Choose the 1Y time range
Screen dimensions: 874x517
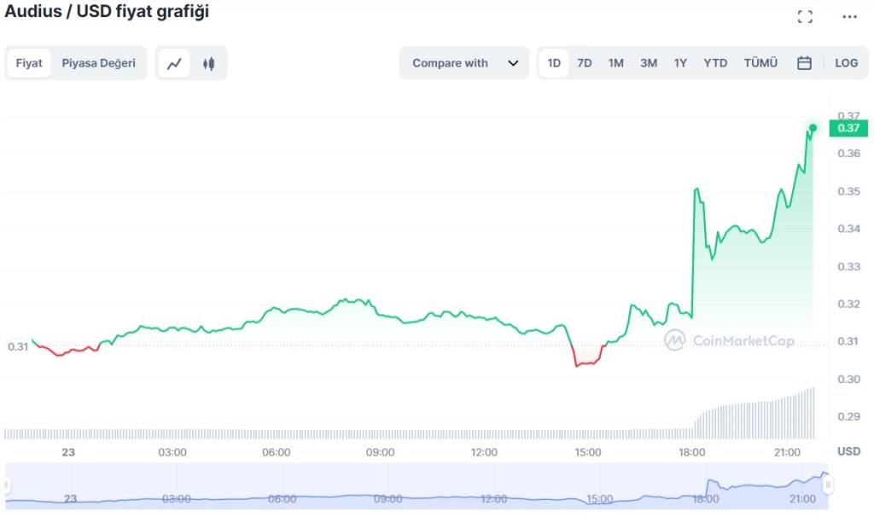point(680,63)
